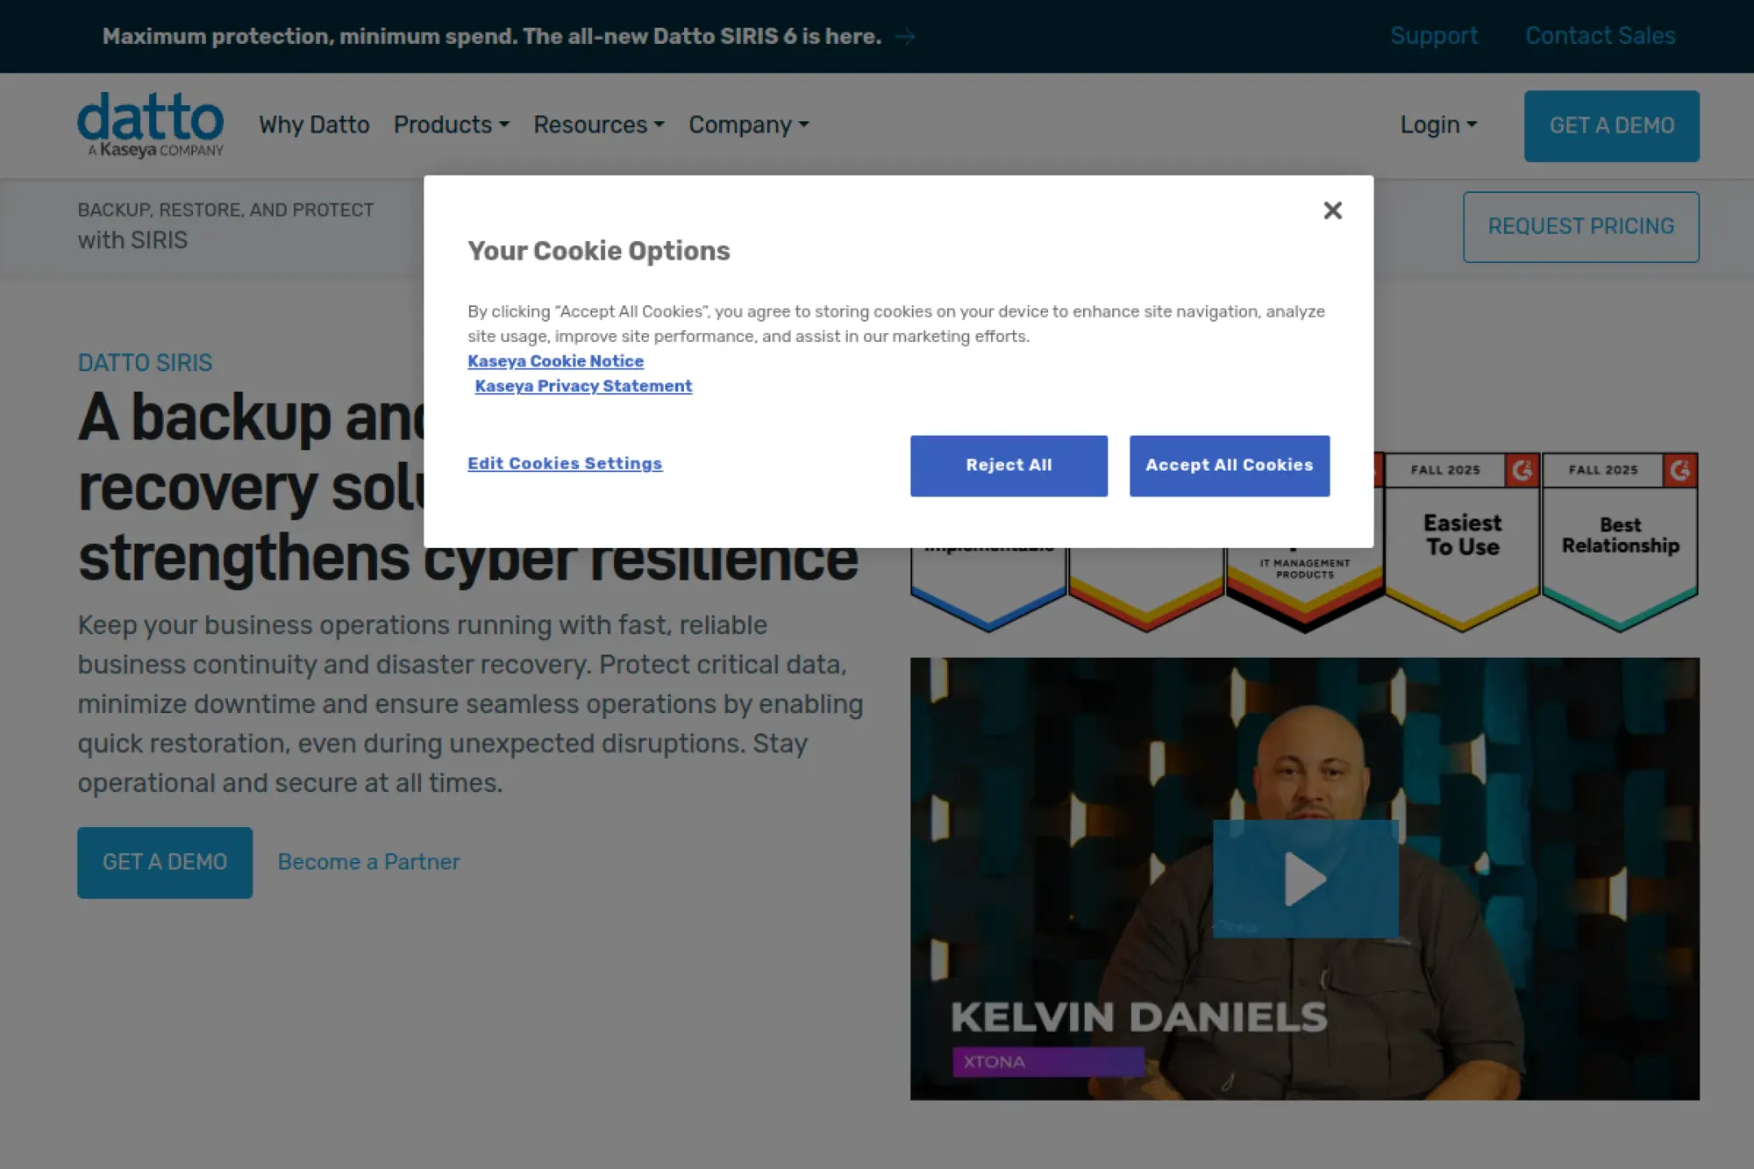Click the Request Pricing button
1754x1169 pixels.
(x=1580, y=226)
